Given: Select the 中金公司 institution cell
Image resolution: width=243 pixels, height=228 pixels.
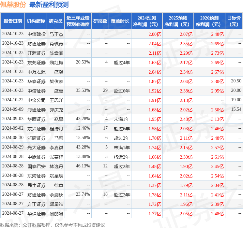Looking at the screenshot, I should (37, 100).
